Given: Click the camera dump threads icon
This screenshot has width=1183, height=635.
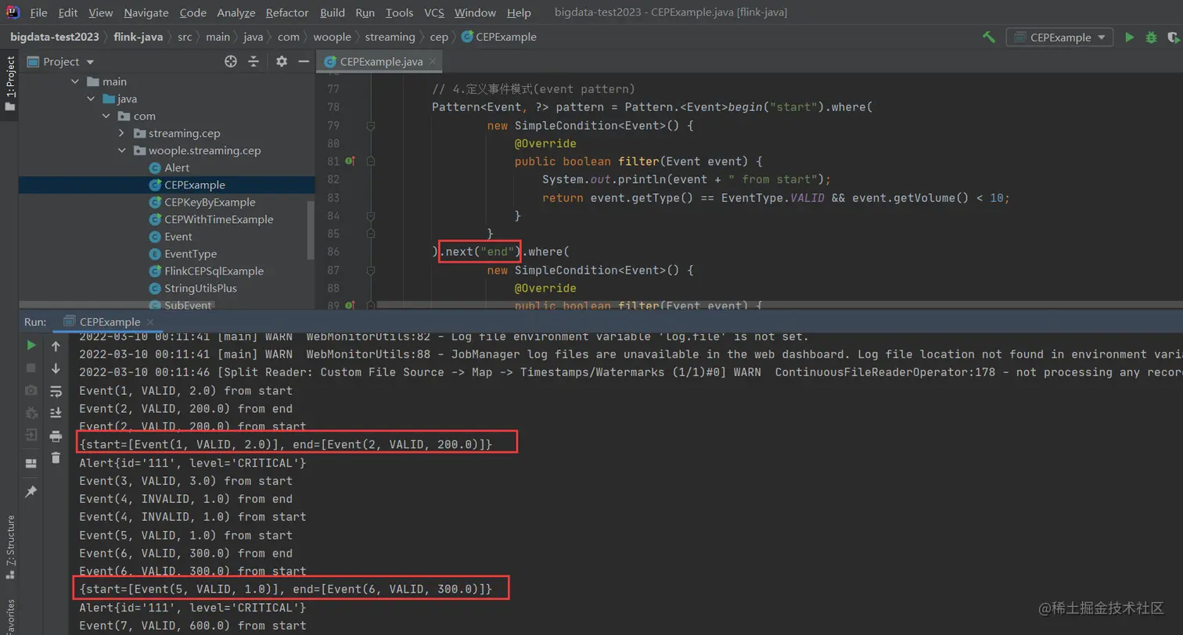Looking at the screenshot, I should coord(31,389).
